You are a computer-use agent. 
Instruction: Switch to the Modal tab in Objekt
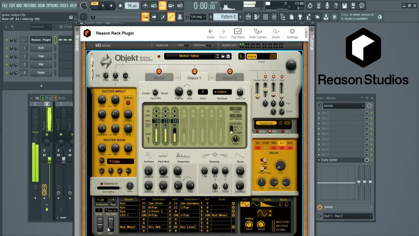click(x=159, y=78)
